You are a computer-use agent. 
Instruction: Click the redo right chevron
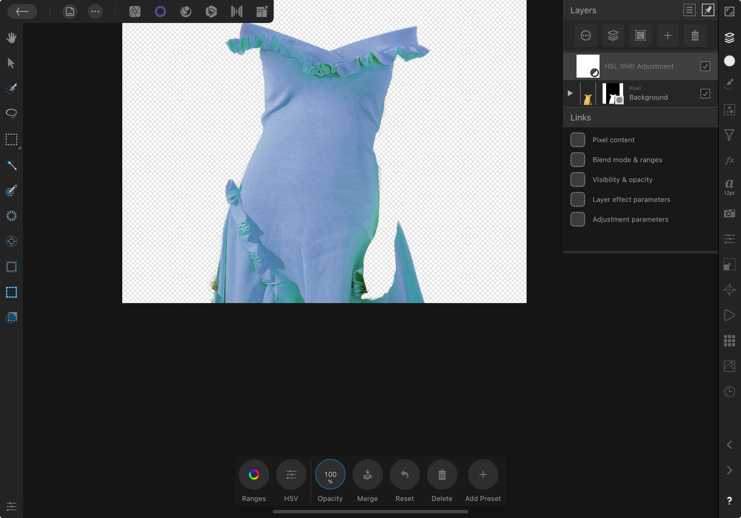pos(730,470)
